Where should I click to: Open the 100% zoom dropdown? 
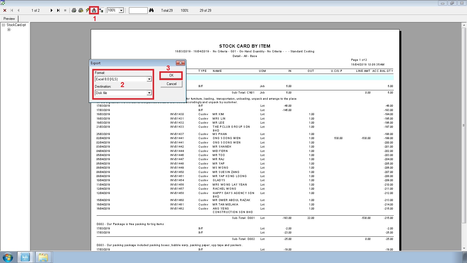coord(121,11)
